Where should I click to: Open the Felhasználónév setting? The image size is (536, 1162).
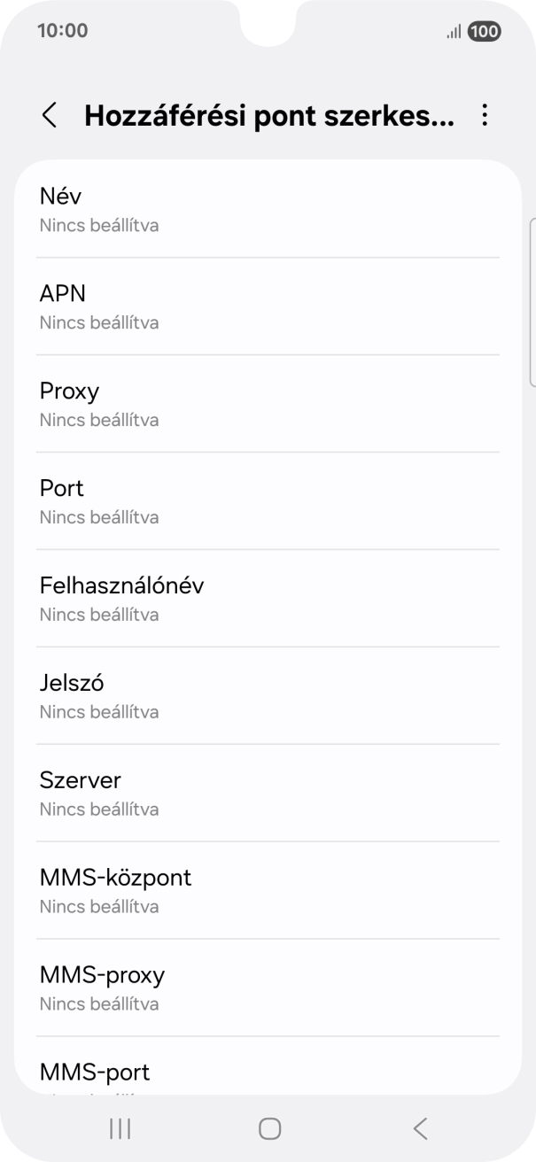268,599
